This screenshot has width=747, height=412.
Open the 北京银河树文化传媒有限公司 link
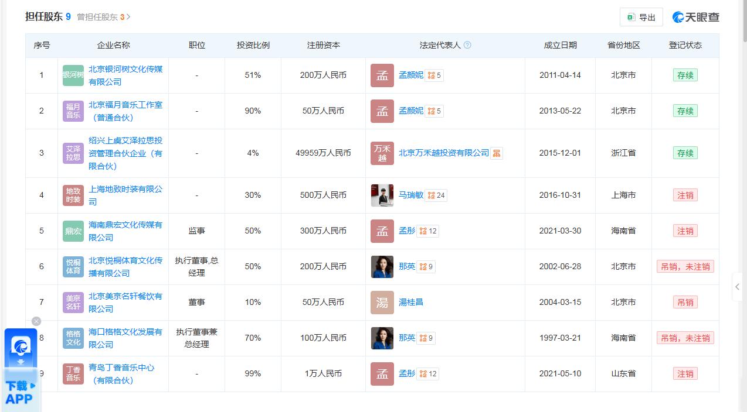click(125, 75)
